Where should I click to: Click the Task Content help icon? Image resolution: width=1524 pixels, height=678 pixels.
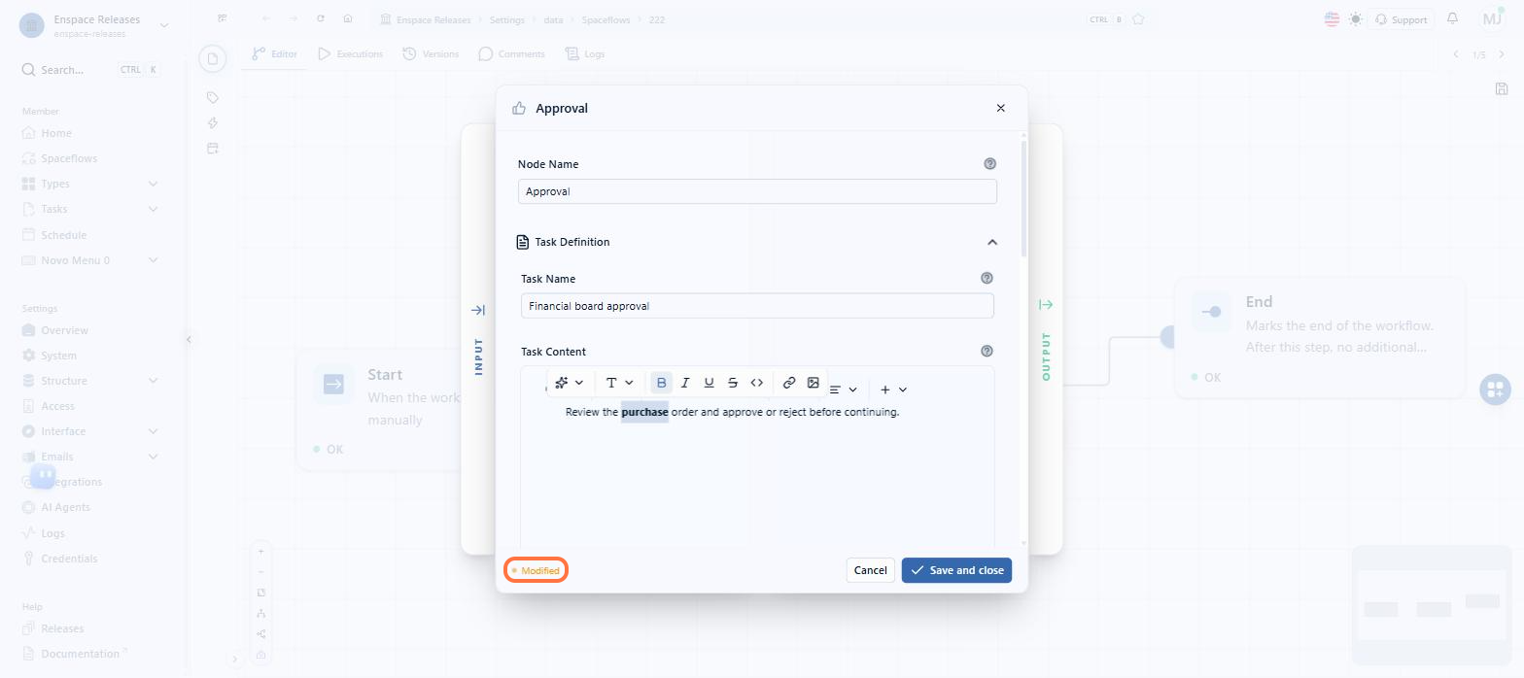point(987,351)
